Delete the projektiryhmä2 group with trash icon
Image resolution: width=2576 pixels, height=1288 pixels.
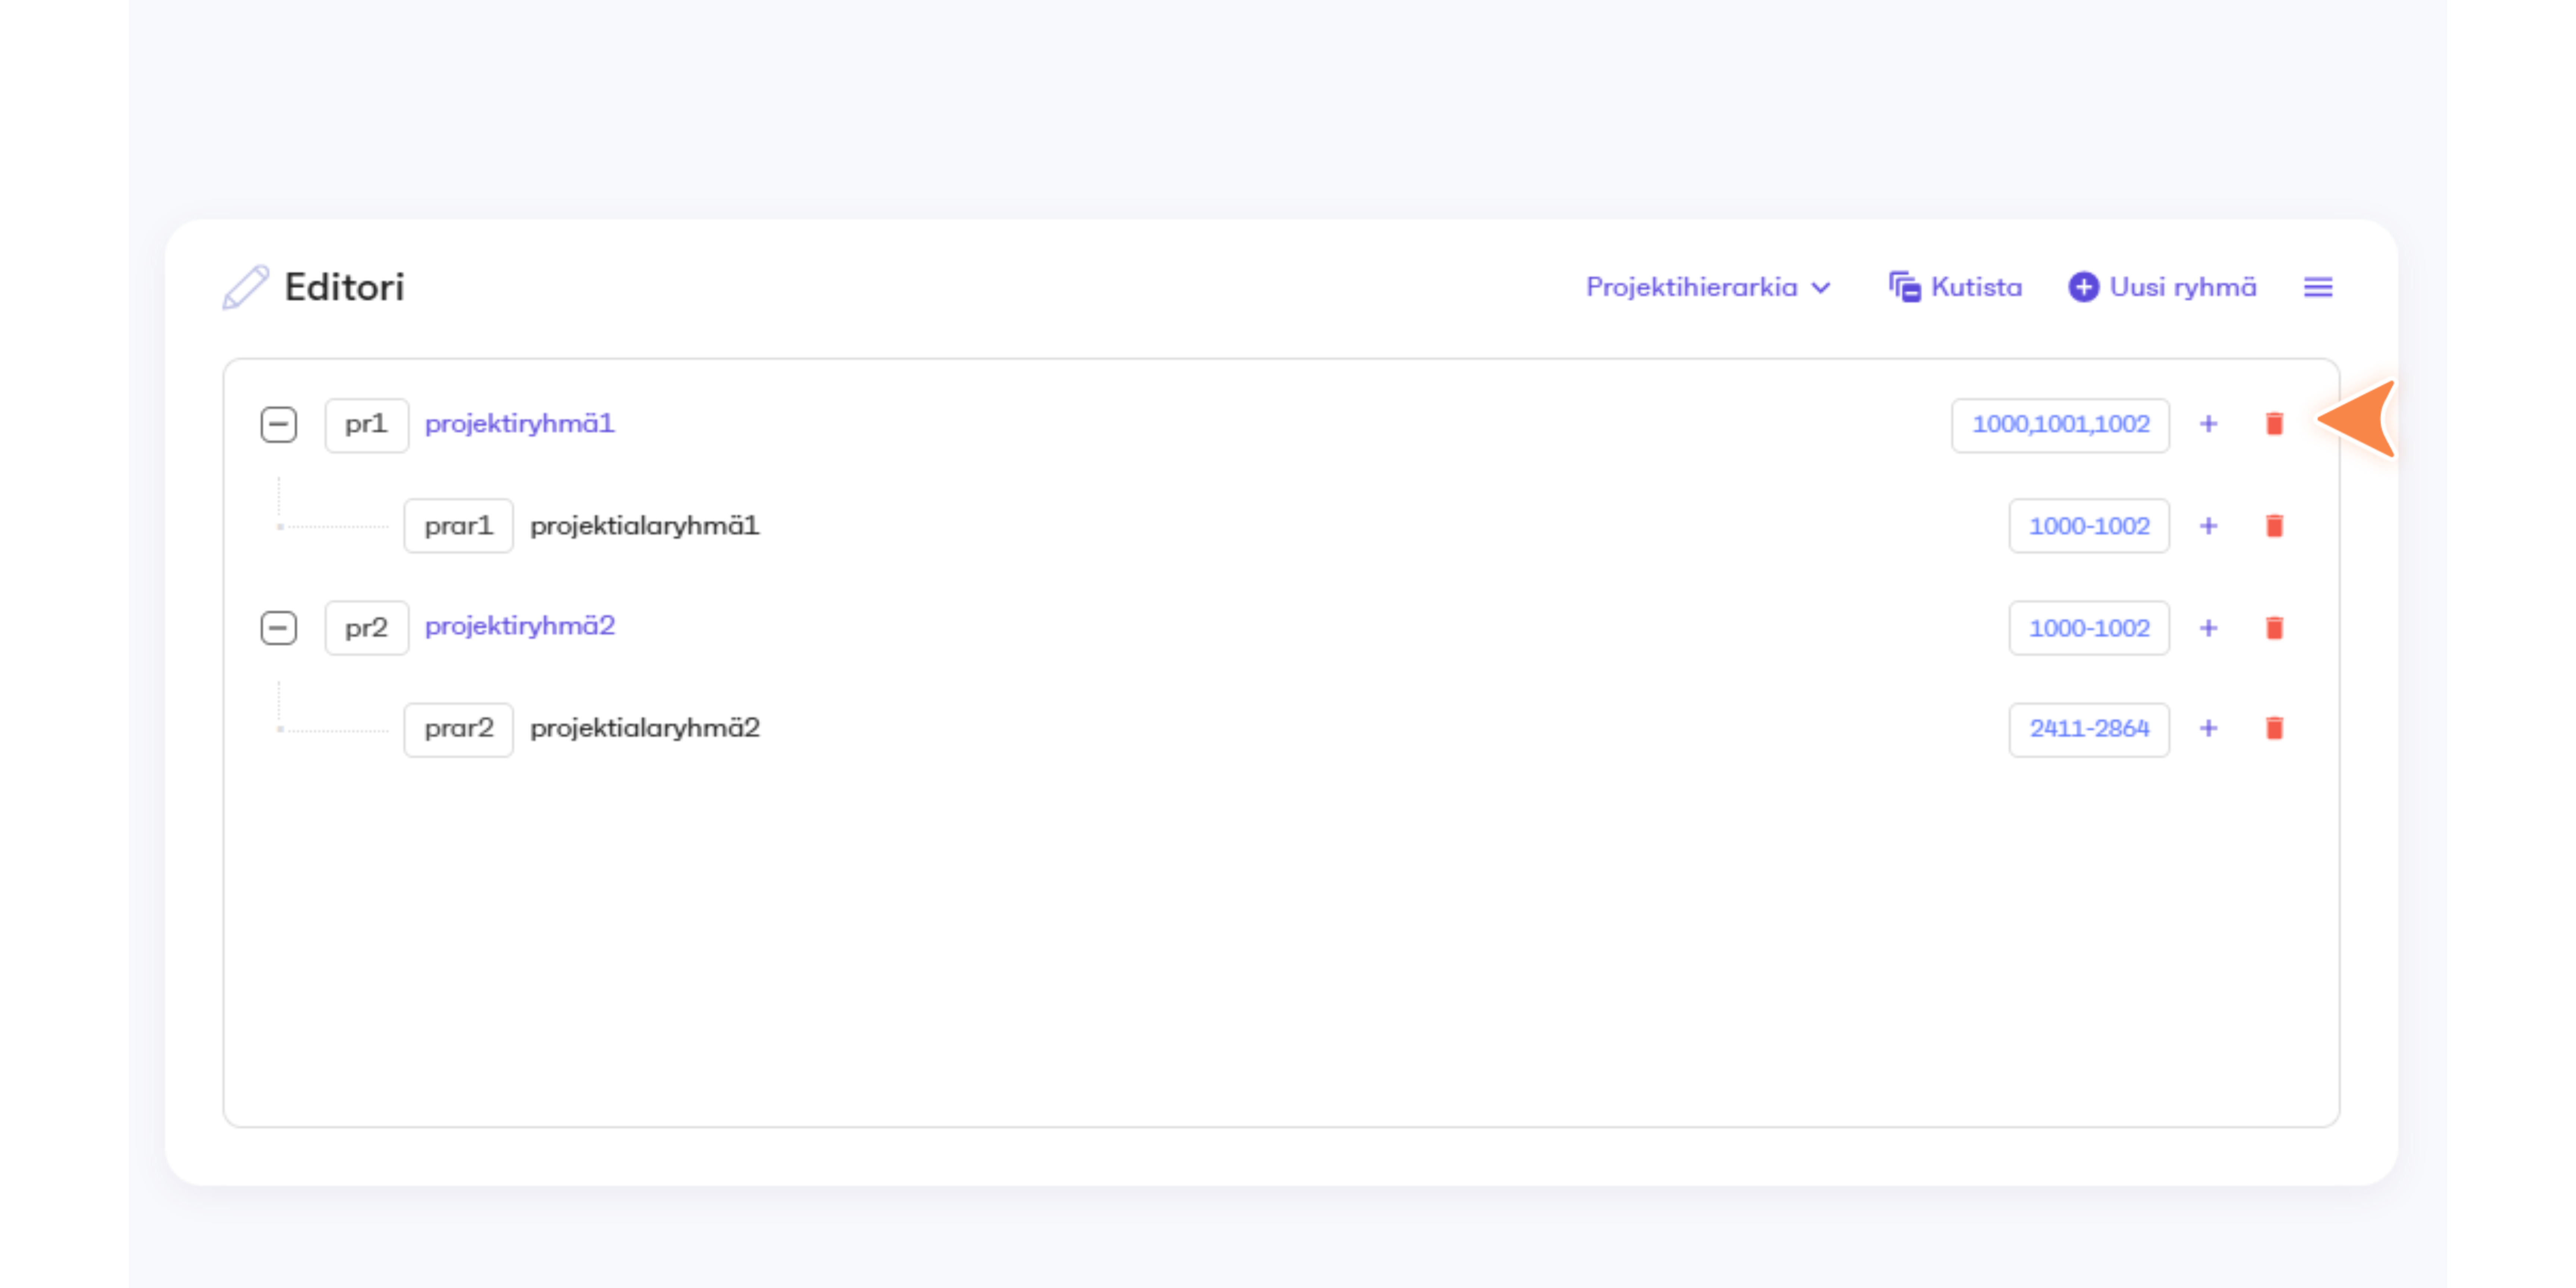2274,628
